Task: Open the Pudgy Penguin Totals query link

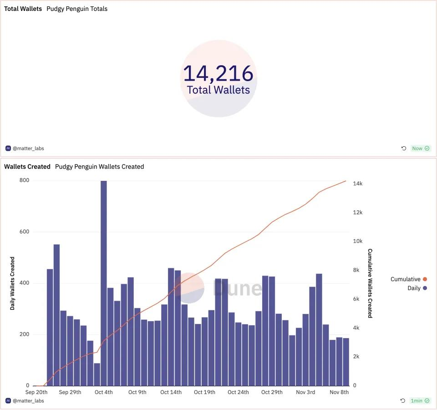Action: click(77, 9)
